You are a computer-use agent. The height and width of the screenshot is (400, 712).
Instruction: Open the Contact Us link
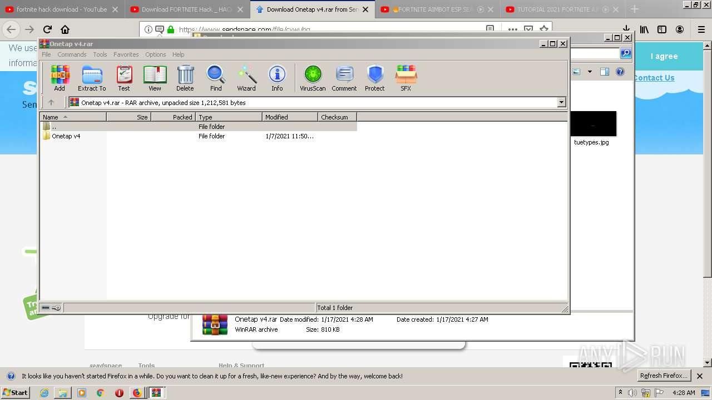coord(654,78)
